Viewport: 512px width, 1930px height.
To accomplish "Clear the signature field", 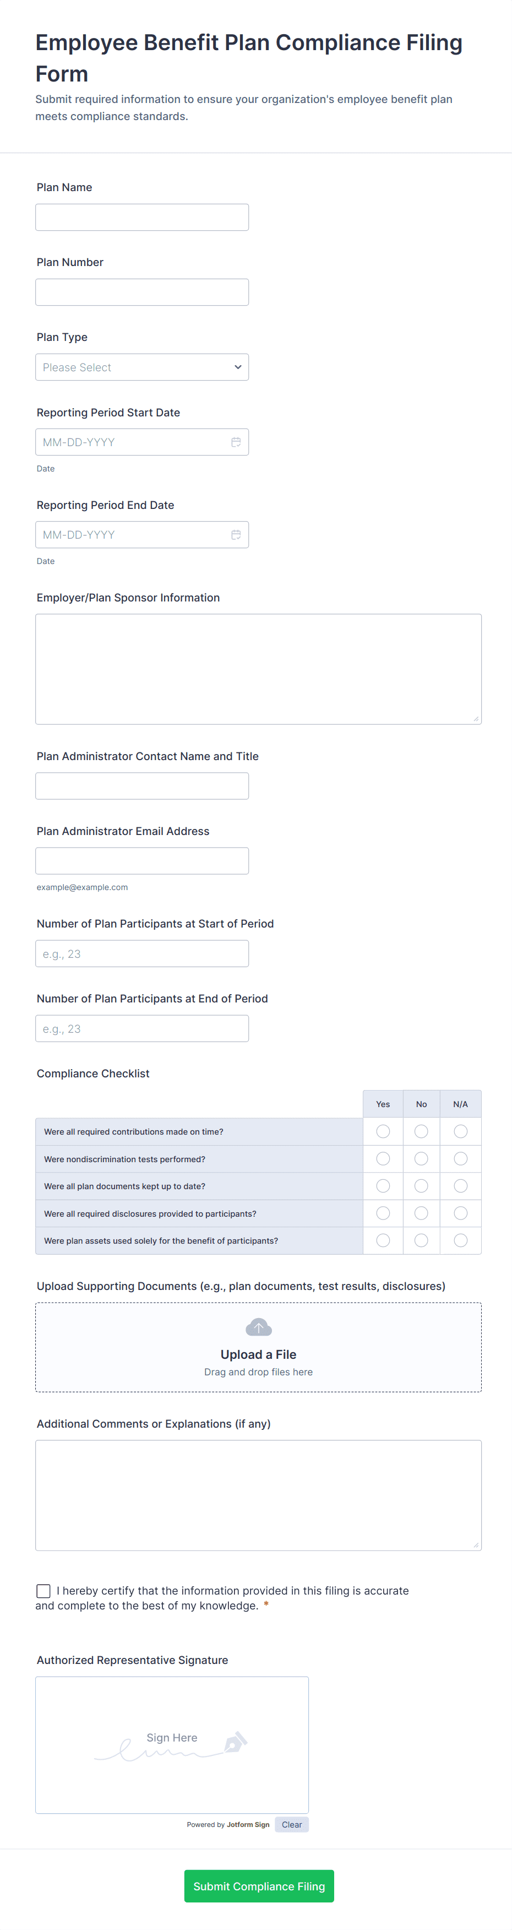I will tap(291, 1824).
